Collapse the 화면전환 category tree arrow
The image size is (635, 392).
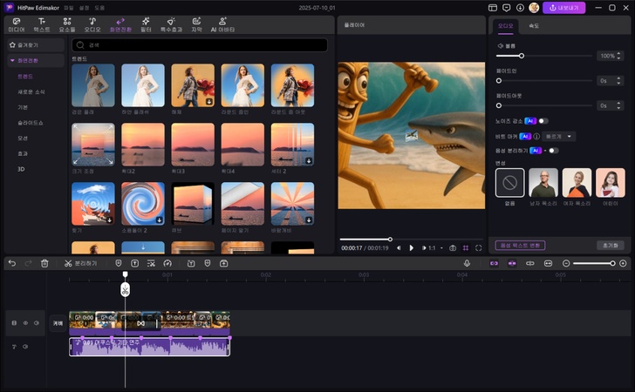point(12,60)
